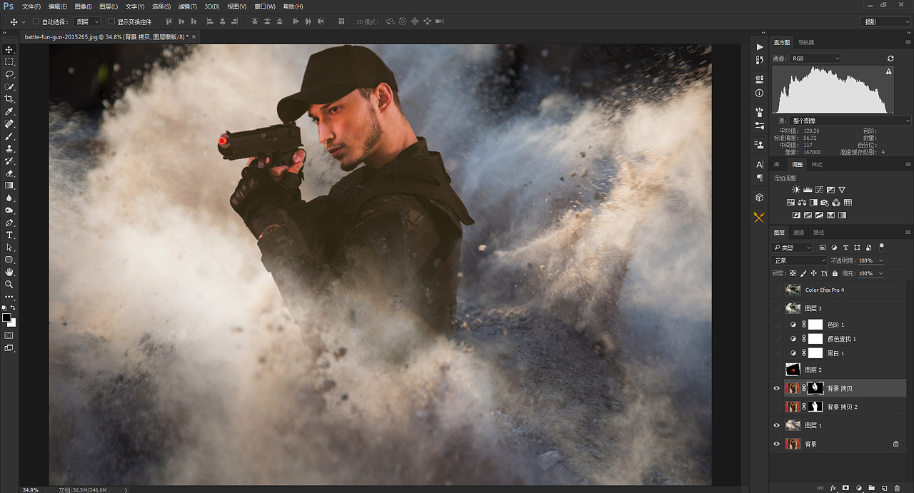Open the histogram channel RGB dropdown
Screen dimensions: 914x493
pyautogui.click(x=815, y=59)
